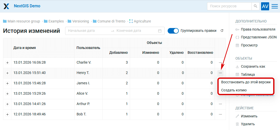Screen dimensions: 280x130
Task: Open the hamburger main menu
Action: coord(275,6)
